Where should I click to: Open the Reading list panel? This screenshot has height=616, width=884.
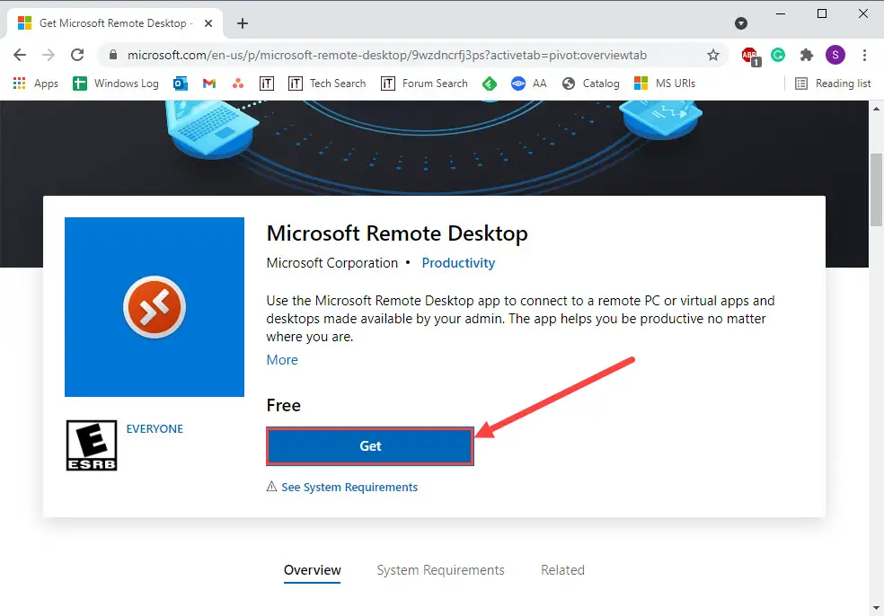click(x=833, y=84)
